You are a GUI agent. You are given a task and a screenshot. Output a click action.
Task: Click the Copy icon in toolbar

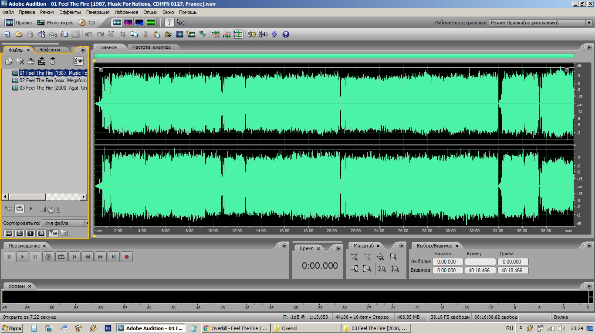coord(134,34)
